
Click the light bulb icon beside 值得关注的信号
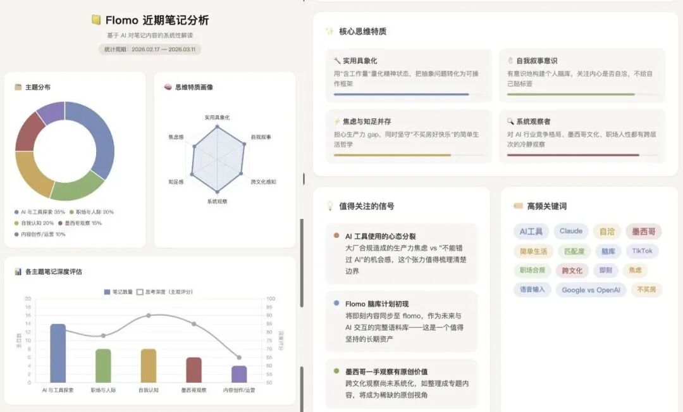pyautogui.click(x=330, y=206)
